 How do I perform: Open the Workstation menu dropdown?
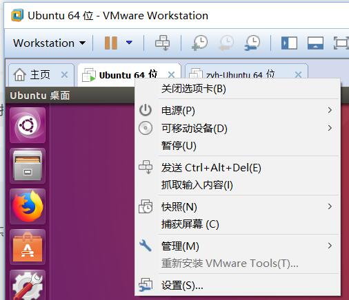click(x=49, y=43)
